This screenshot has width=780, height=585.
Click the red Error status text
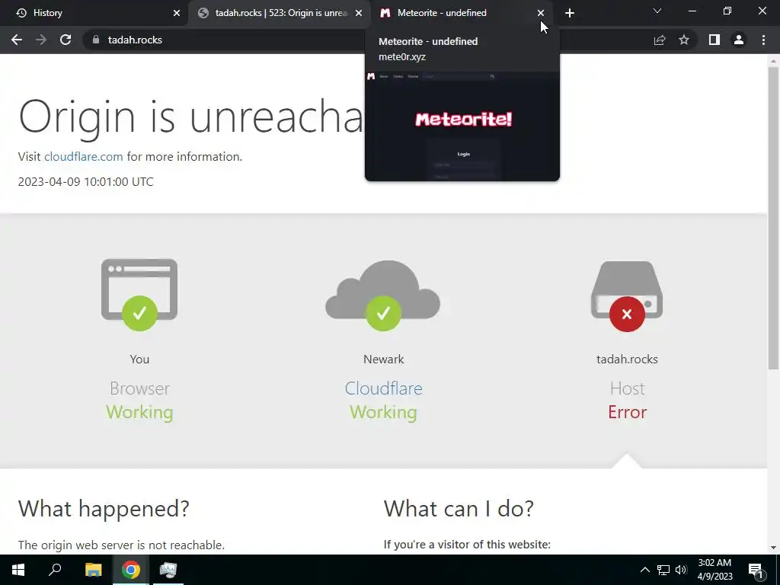tap(628, 412)
